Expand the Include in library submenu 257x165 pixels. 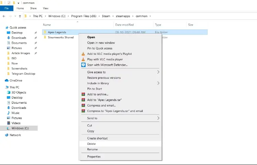[x=158, y=83]
